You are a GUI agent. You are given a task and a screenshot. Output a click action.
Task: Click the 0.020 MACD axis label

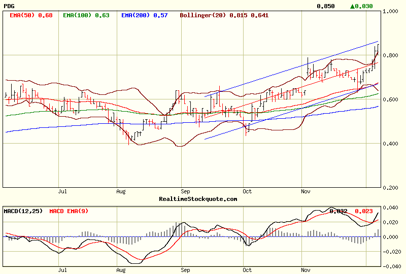(x=390, y=222)
